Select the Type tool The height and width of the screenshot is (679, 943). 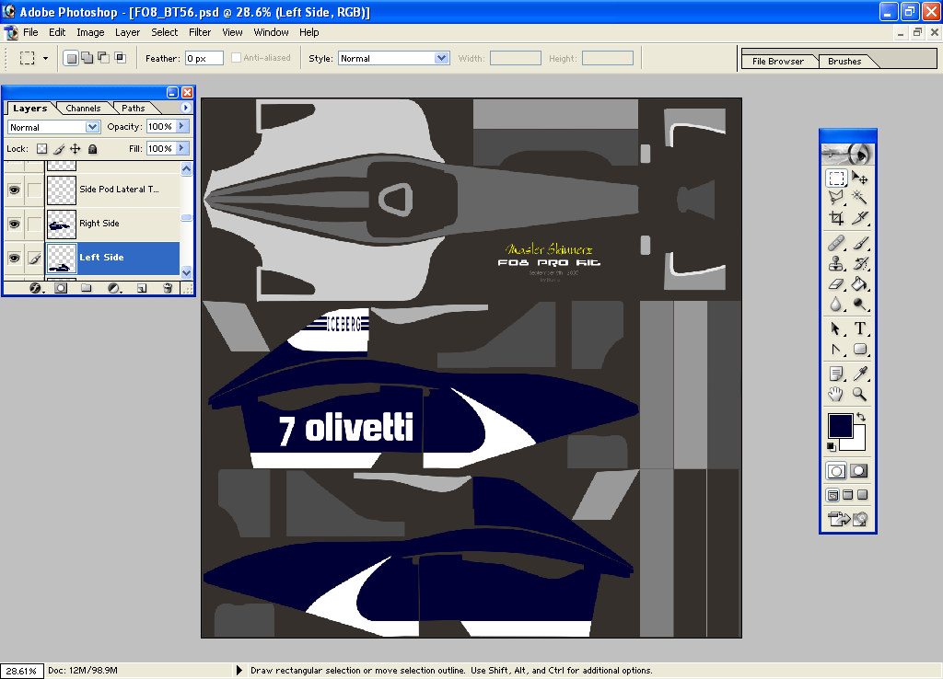tap(859, 328)
